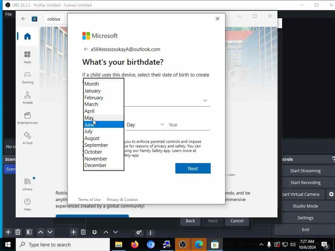The image size is (335, 251).
Task: Choose August from month list
Action: pos(104,138)
